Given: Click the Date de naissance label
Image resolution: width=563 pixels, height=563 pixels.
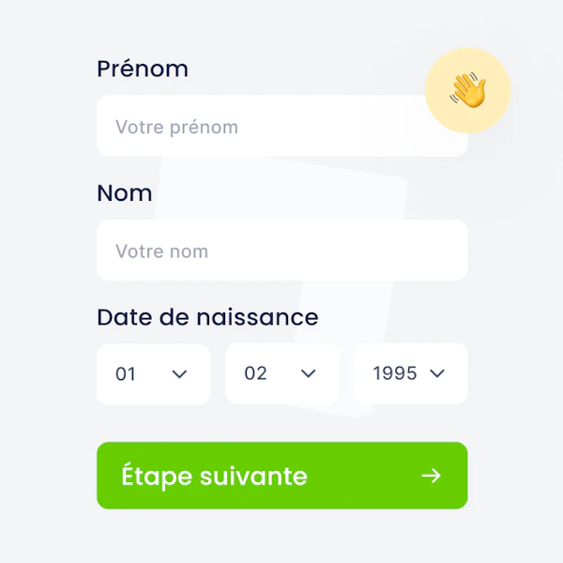Looking at the screenshot, I should coord(207,317).
